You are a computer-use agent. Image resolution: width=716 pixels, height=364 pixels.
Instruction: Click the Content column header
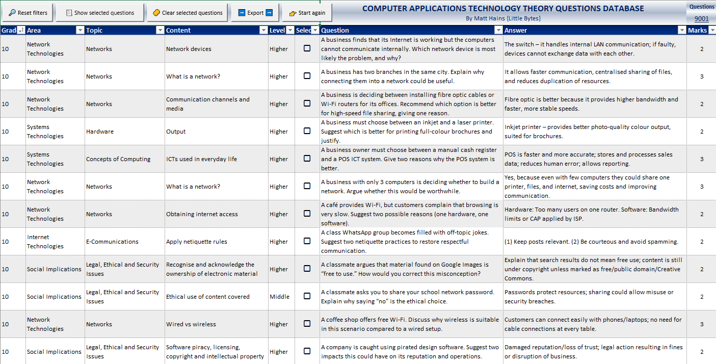click(x=204, y=30)
